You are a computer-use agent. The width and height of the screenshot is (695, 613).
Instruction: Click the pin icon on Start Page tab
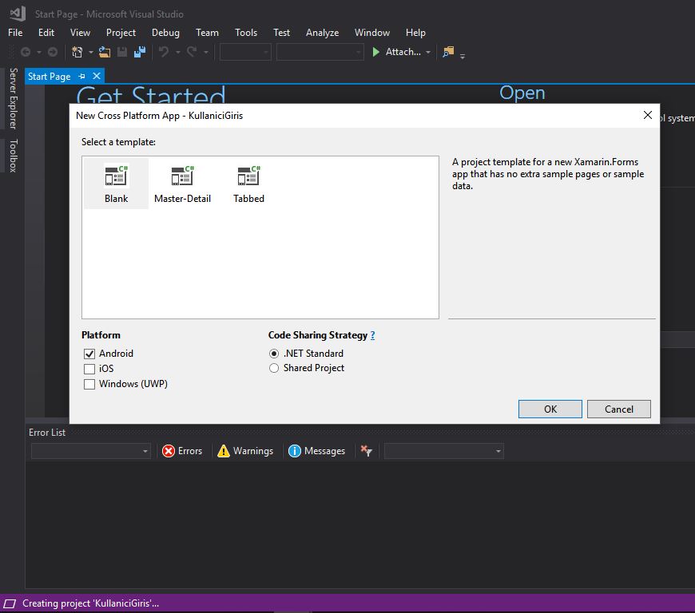click(x=81, y=76)
